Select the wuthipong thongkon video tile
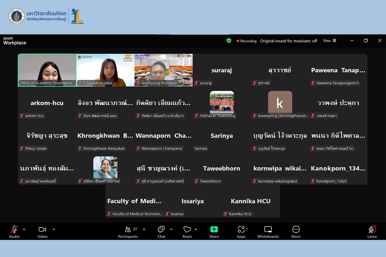This screenshot has width=386, height=257. (163, 70)
